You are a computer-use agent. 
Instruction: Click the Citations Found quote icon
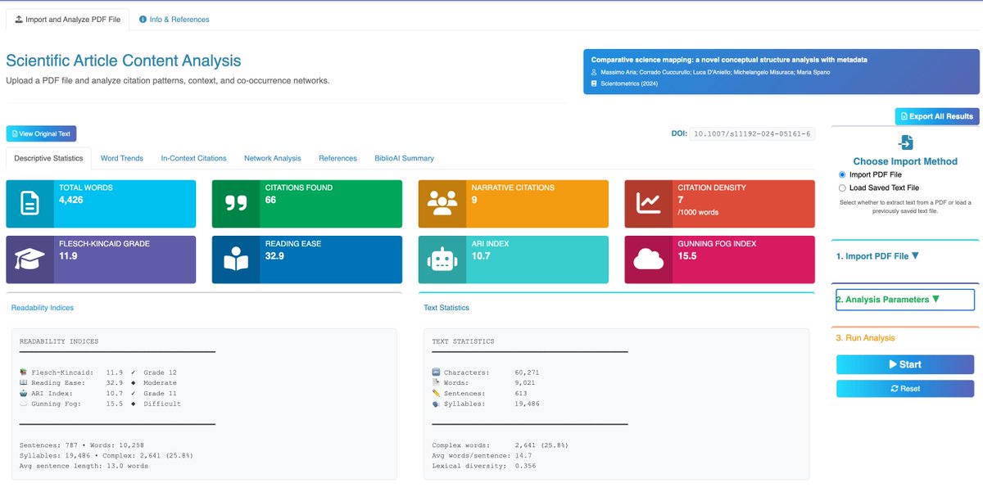pyautogui.click(x=236, y=204)
